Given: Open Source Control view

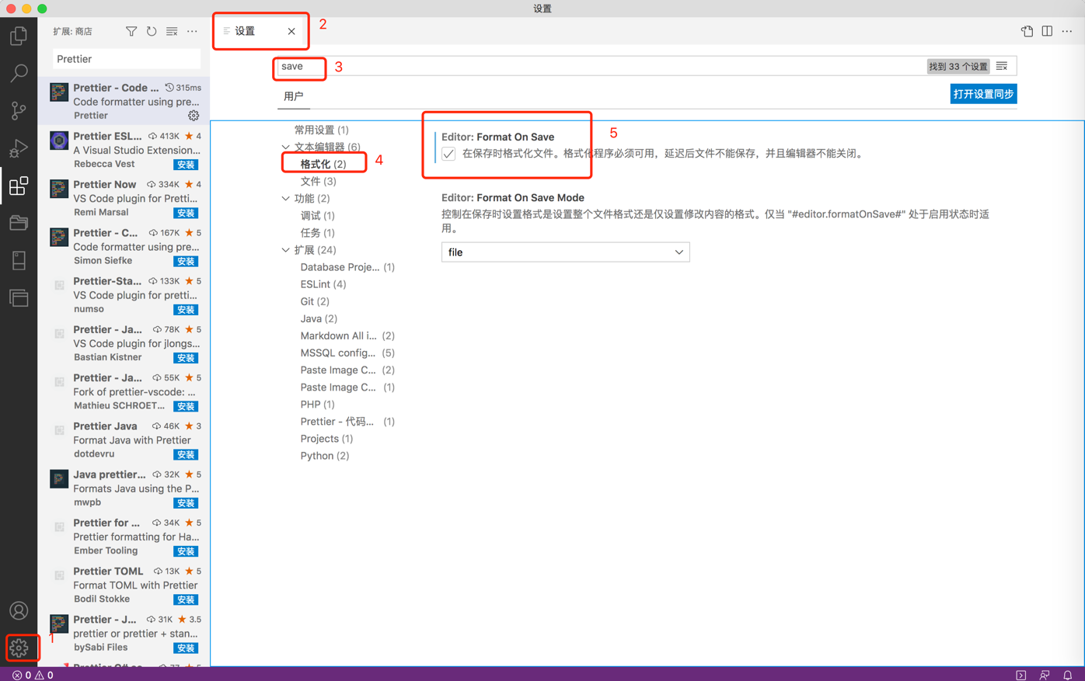Looking at the screenshot, I should [x=19, y=110].
